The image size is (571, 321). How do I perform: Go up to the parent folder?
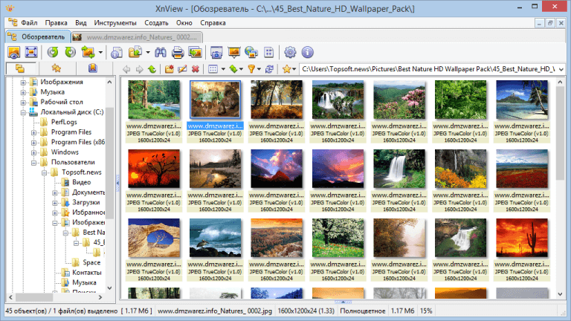152,69
